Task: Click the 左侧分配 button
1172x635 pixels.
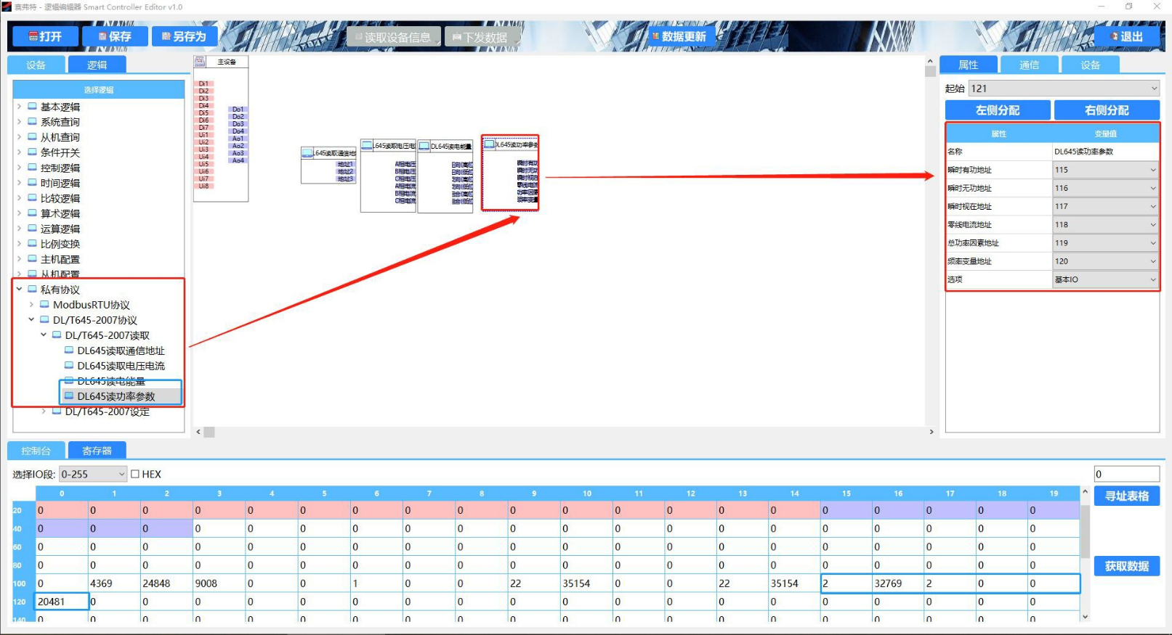Action: (x=997, y=110)
